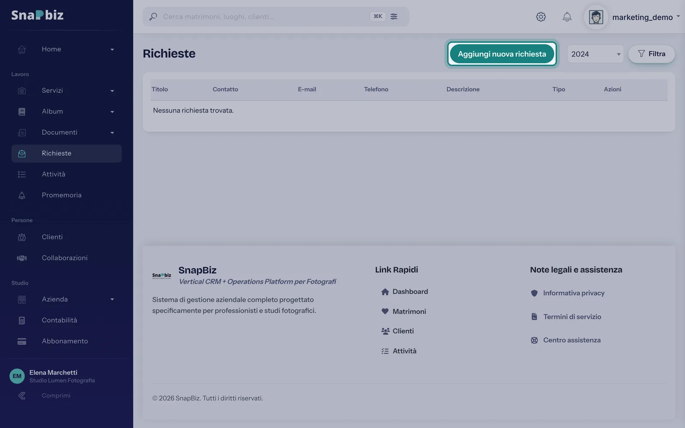Expand the Documenti submenu arrow
The image size is (685, 428).
[112, 133]
